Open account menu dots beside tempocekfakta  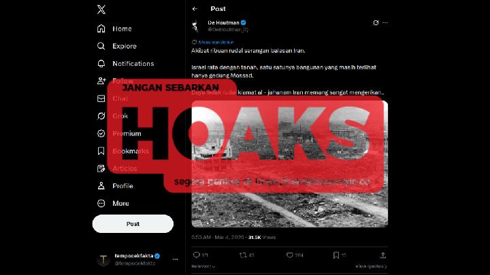[x=175, y=259]
